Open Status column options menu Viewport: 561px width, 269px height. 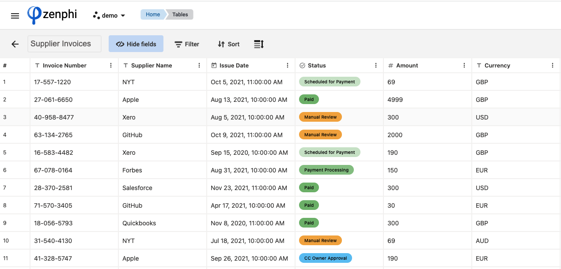376,65
